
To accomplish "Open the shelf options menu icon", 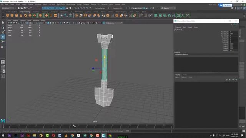I will pos(3,16).
